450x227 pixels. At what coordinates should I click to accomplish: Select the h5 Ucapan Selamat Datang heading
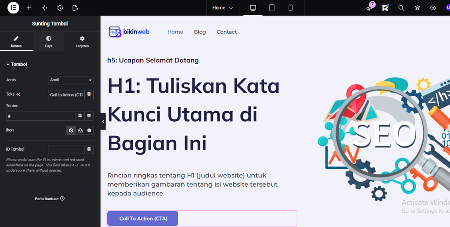153,61
